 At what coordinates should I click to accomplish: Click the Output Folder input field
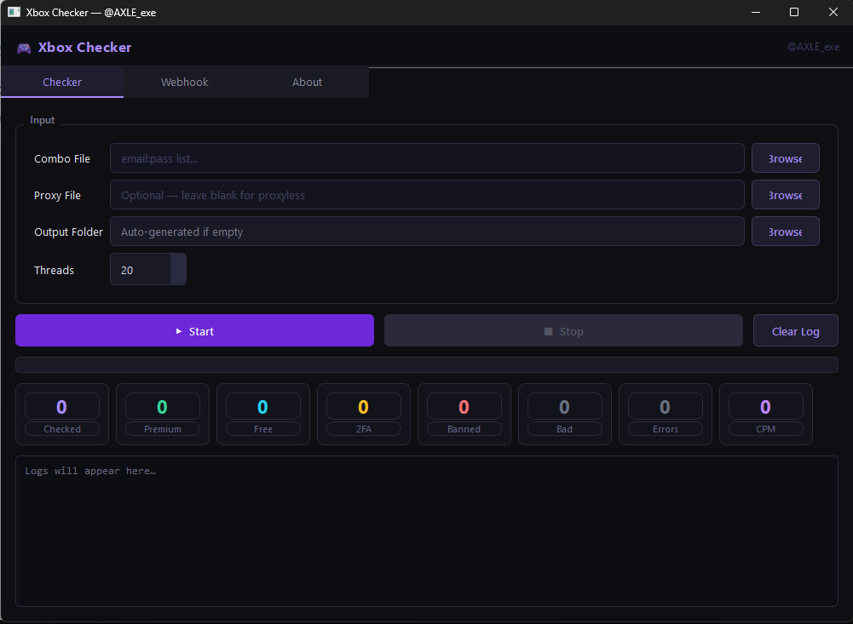click(427, 232)
